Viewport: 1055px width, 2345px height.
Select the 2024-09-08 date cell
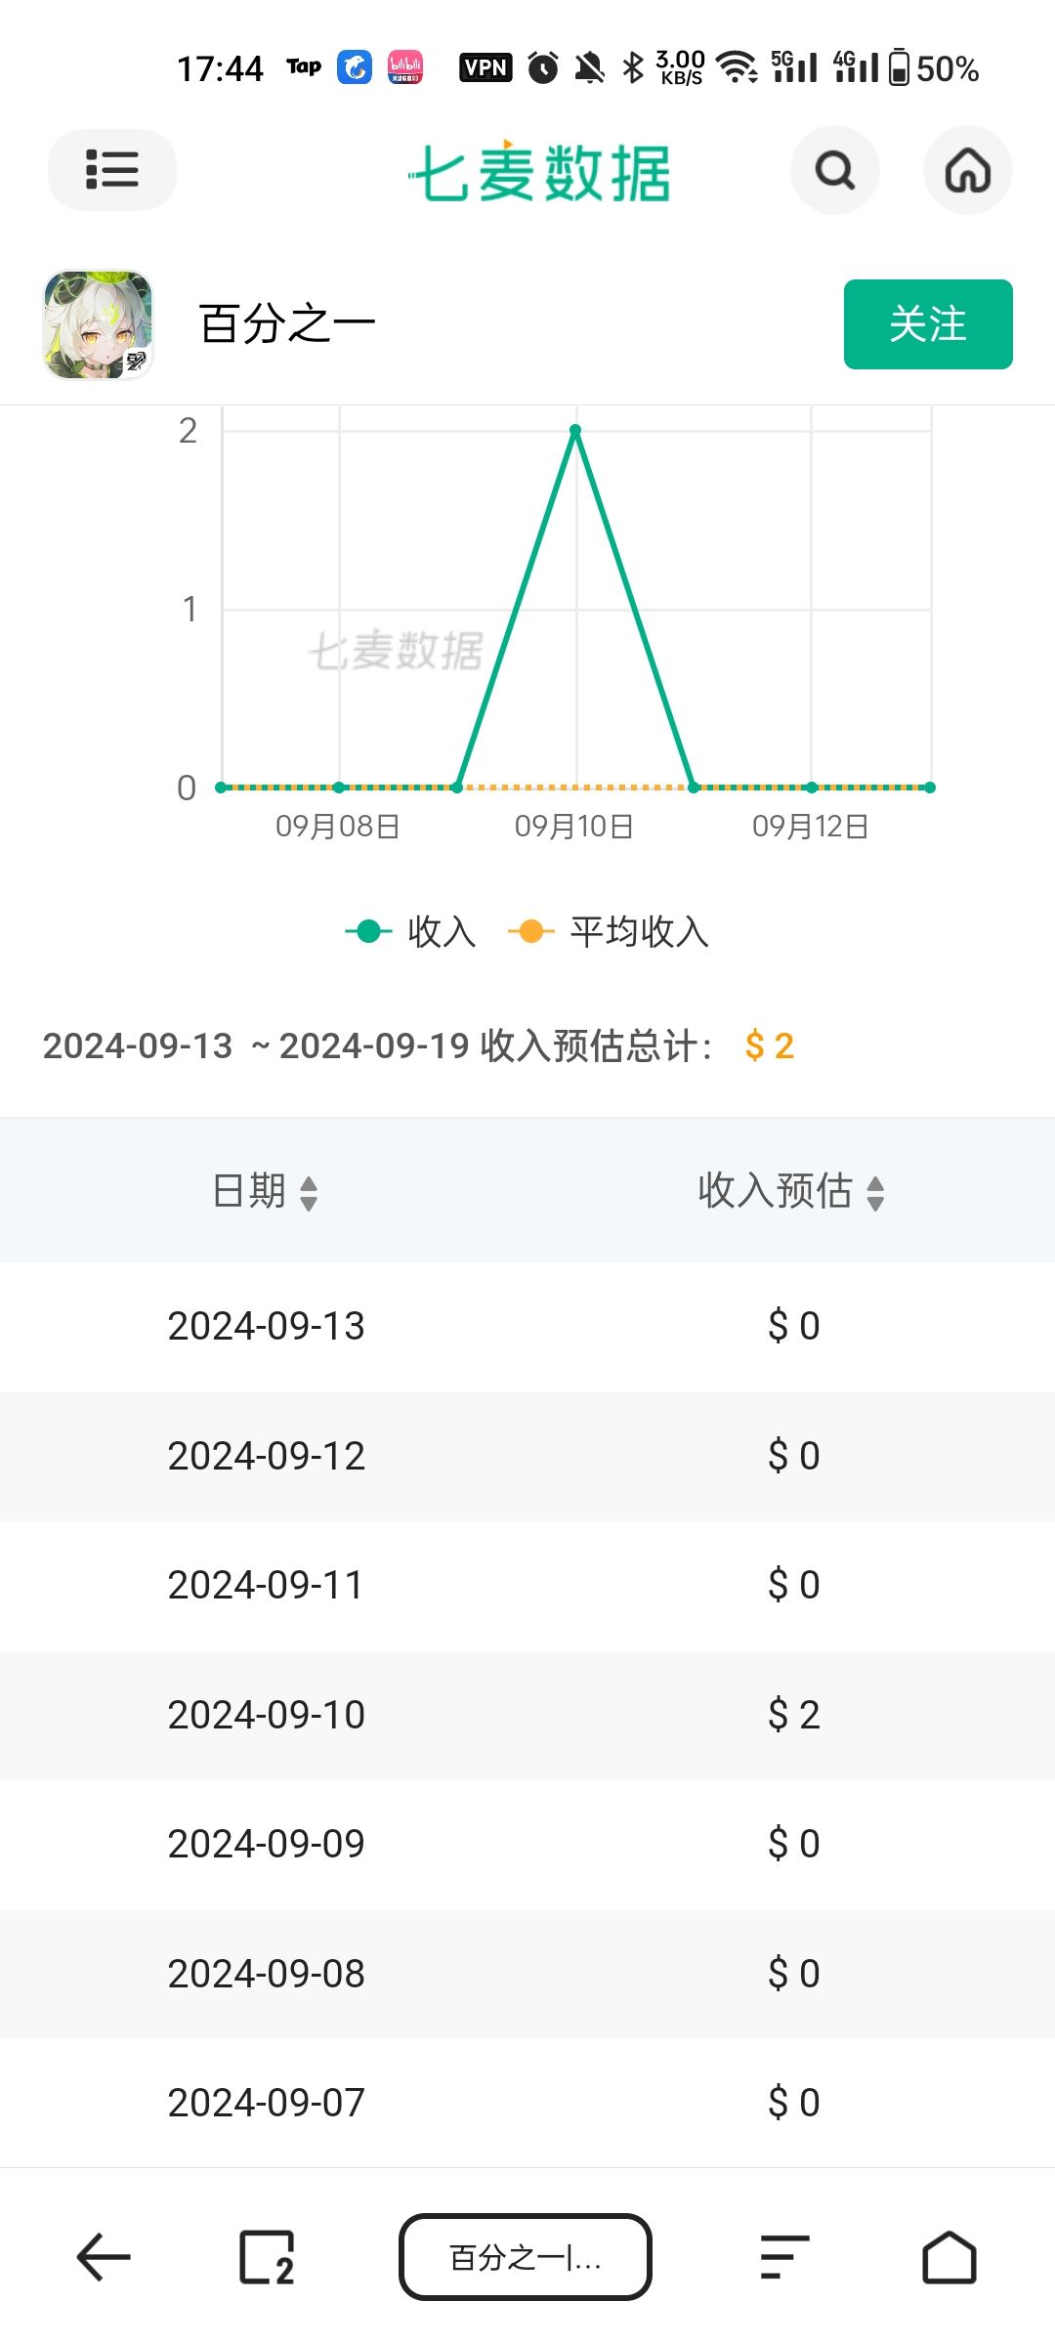(x=266, y=1974)
